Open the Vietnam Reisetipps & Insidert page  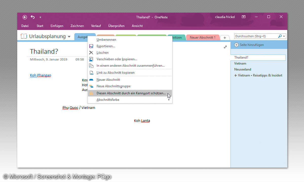click(x=258, y=75)
